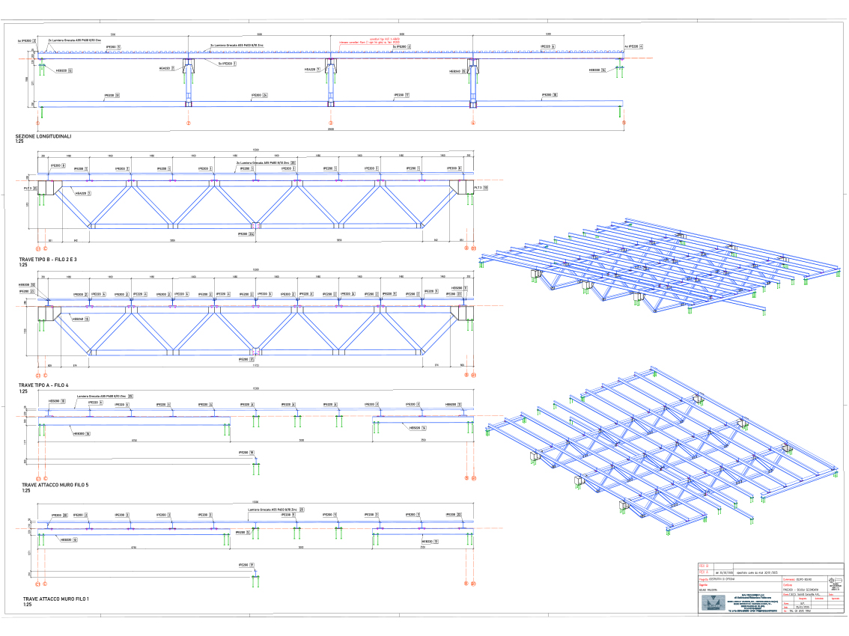This screenshot has width=849, height=636.
Task: Click grid axis marker 3 in longitudinal section
Action: point(331,123)
